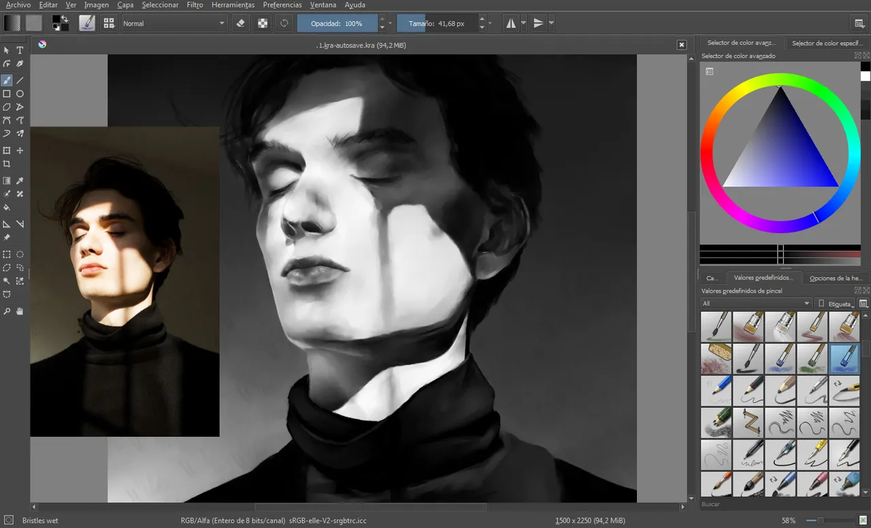
Task: Open color selector settings menu icon
Action: click(709, 71)
